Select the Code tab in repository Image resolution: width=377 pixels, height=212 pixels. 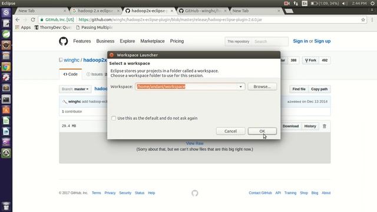71,74
